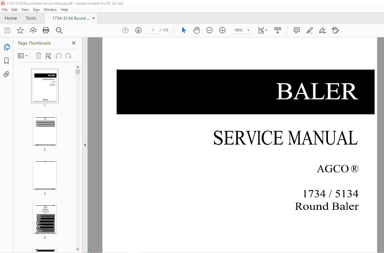
Task: Select page 3 thumbnail
Action: (x=45, y=174)
